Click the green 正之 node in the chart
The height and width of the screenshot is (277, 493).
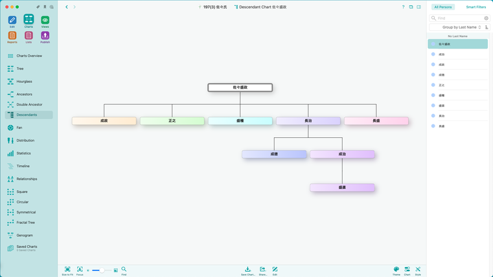[172, 120]
